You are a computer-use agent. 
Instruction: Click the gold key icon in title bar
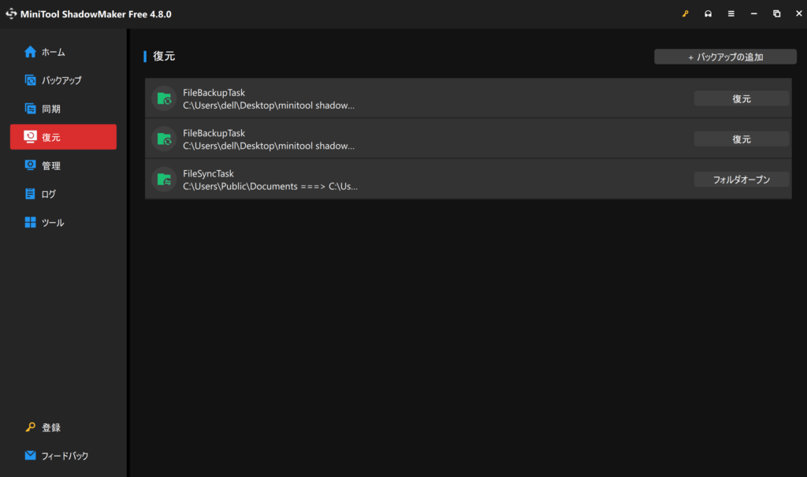click(686, 14)
